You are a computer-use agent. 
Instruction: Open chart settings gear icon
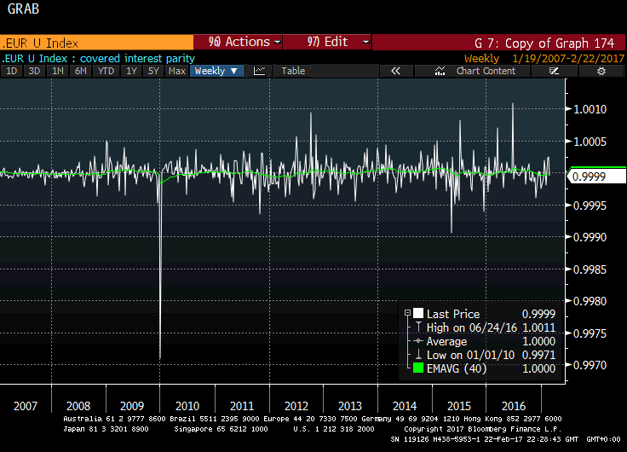pos(601,72)
